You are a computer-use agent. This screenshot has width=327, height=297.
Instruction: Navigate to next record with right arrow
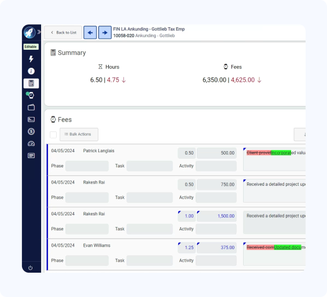pyautogui.click(x=105, y=32)
